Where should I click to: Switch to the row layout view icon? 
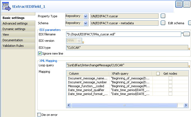(187, 5)
